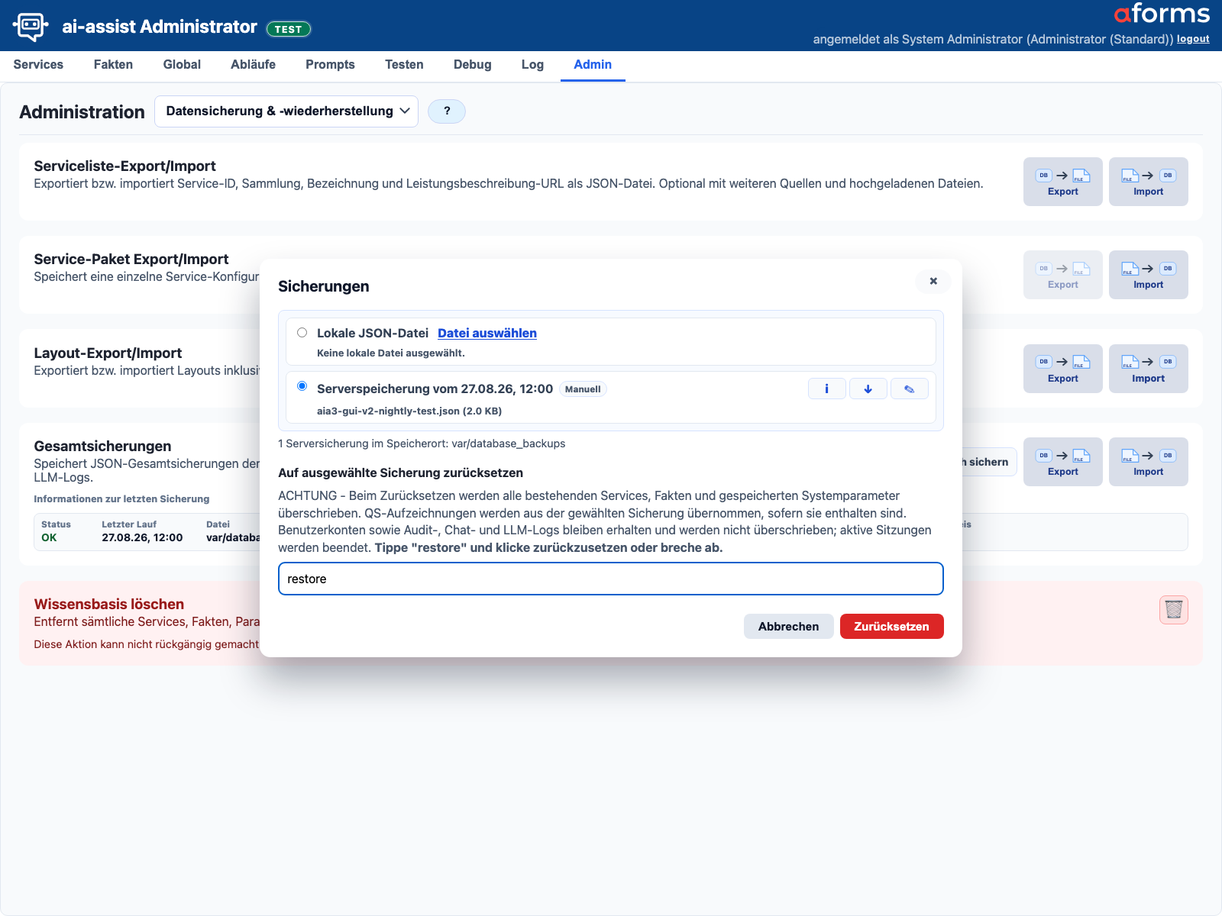Image resolution: width=1222 pixels, height=916 pixels.
Task: Click the Wissensbasis löschen trash icon
Action: 1173,610
